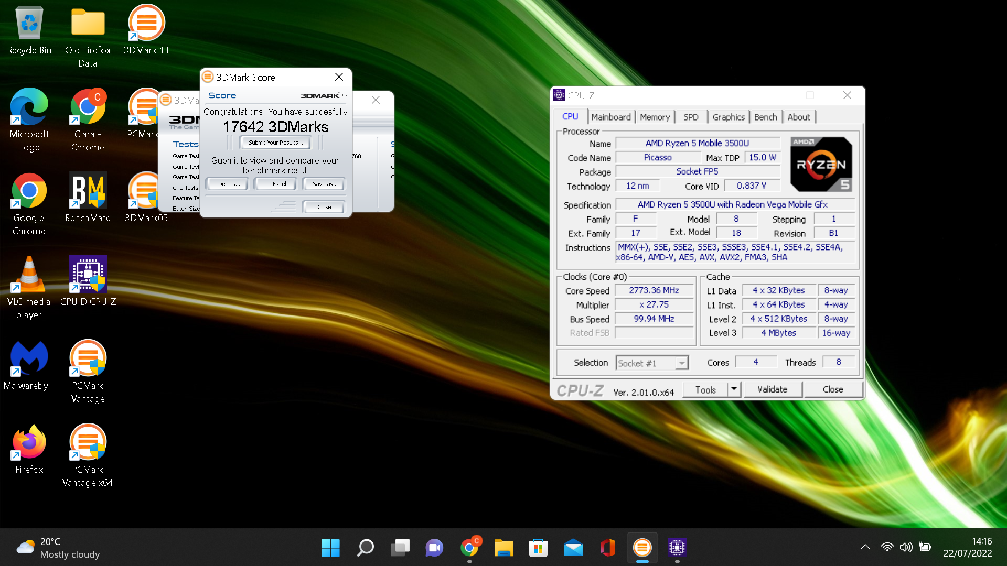Screen dimensions: 1007x566
Task: Click Submit Your Results button
Action: [275, 143]
